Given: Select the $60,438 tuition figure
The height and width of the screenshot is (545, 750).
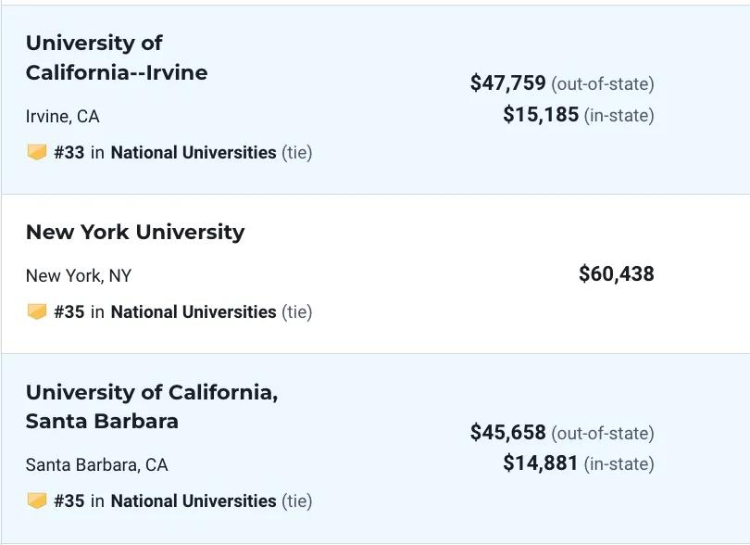Looking at the screenshot, I should point(617,274).
